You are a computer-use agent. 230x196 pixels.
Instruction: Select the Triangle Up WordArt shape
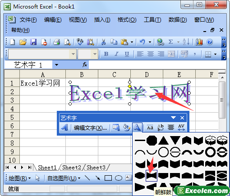(164, 141)
